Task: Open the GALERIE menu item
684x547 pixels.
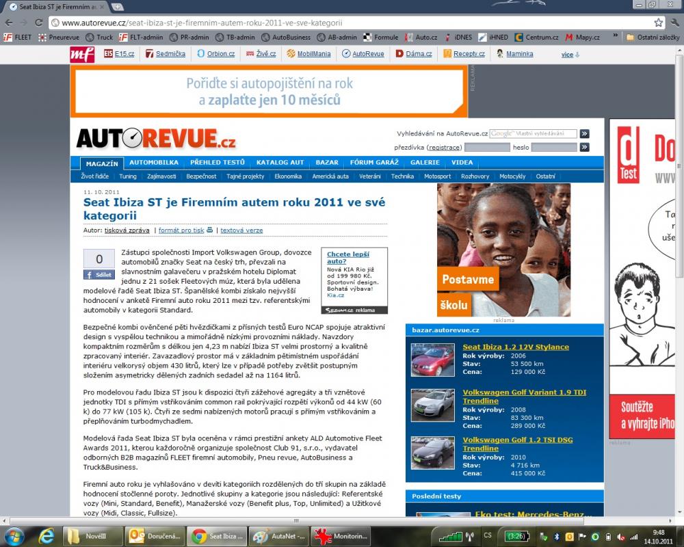Action: pos(425,162)
